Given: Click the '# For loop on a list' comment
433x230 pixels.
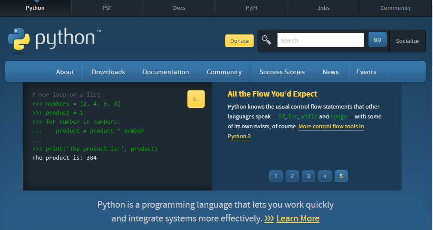Looking at the screenshot, I should click(66, 94).
